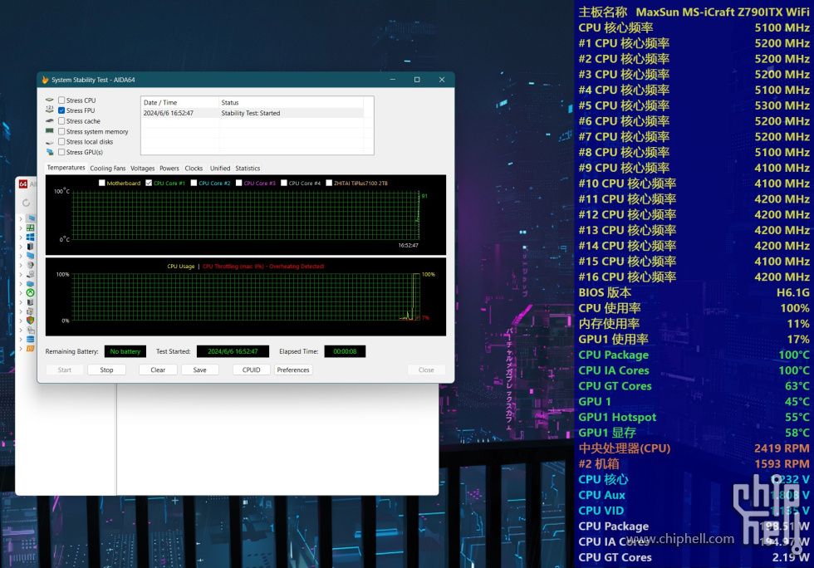Image resolution: width=814 pixels, height=568 pixels.
Task: Stop the stability test with the Stop button
Action: tap(106, 370)
